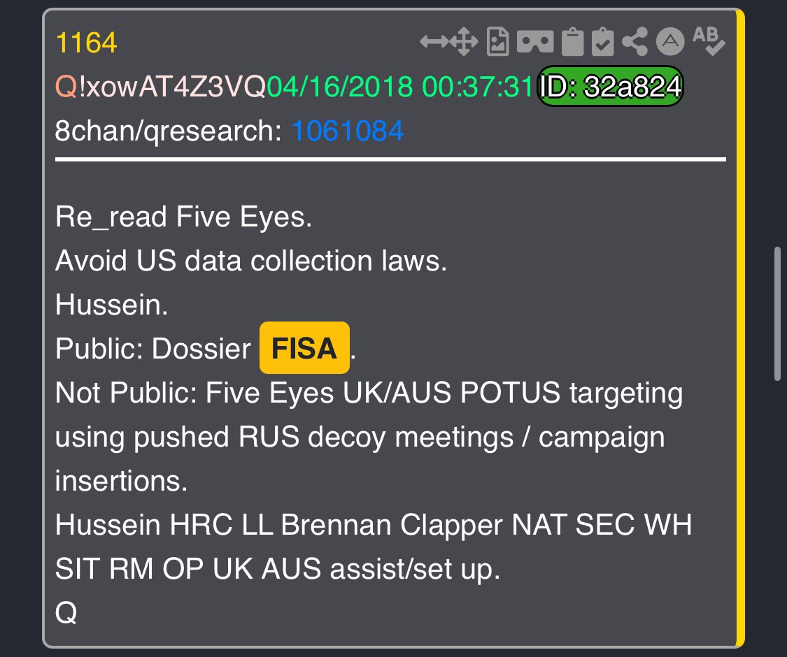Image resolution: width=787 pixels, height=657 pixels.
Task: Click the circled A icon
Action: coord(670,42)
